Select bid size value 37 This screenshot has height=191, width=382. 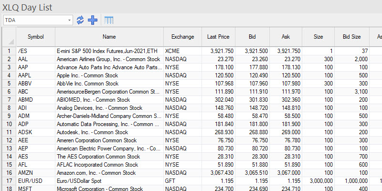coord(352,51)
